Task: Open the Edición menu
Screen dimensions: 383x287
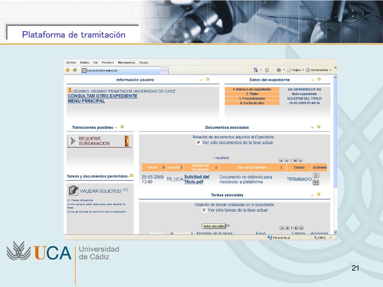Action: point(85,62)
